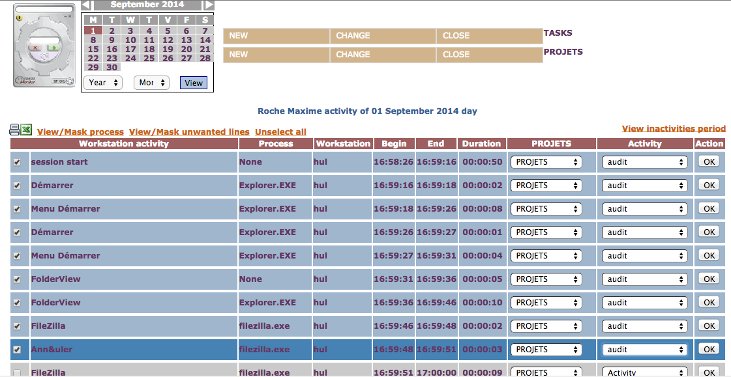
Task: Uncheck the Menu Démarrer row starting at 16:59:27
Action: (x=17, y=256)
